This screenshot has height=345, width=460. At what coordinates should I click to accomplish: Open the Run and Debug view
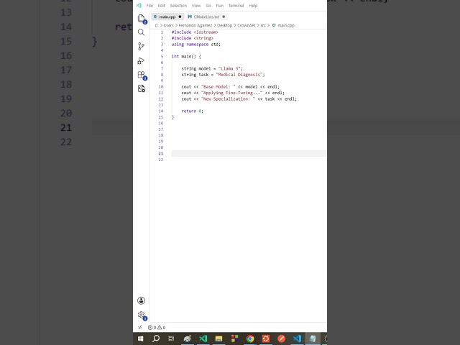(141, 60)
